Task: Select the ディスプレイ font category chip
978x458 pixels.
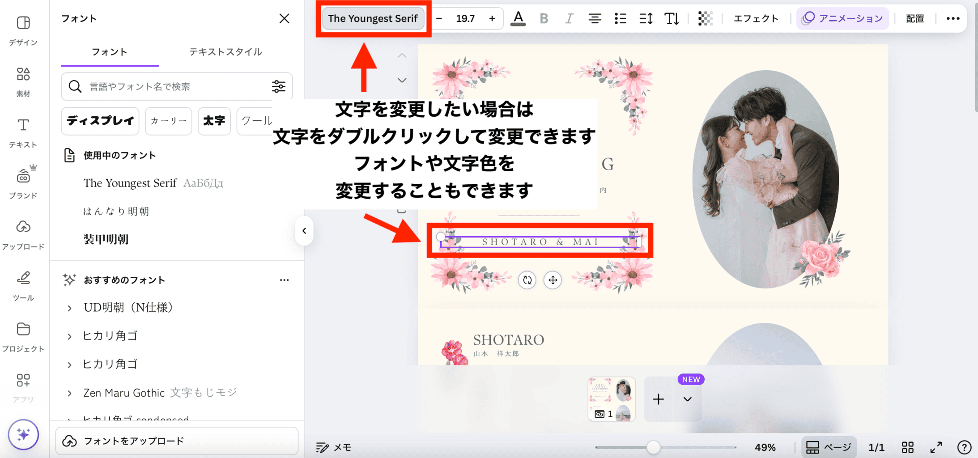Action: (100, 121)
